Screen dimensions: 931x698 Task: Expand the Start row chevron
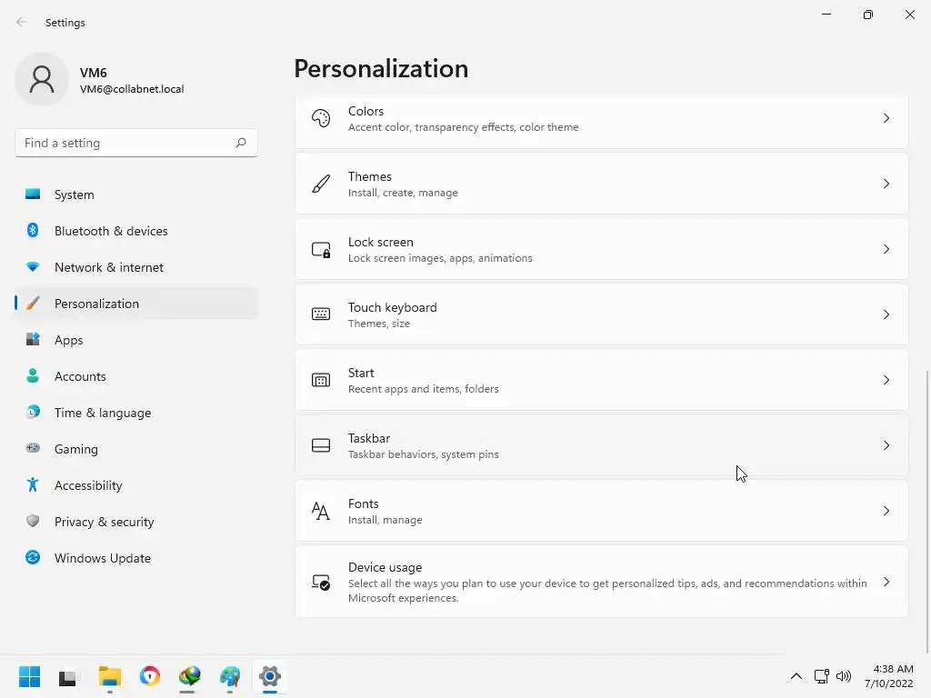[x=886, y=380]
